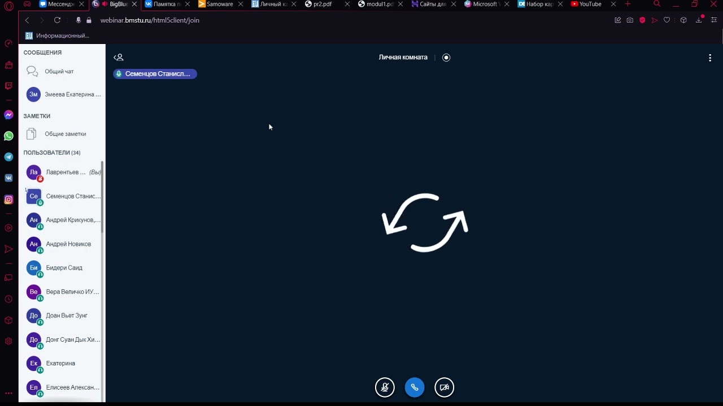
Task: Open the Opera snapshot camera icon
Action: click(630, 20)
